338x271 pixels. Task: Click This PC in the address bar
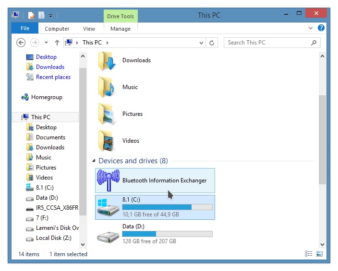point(92,43)
